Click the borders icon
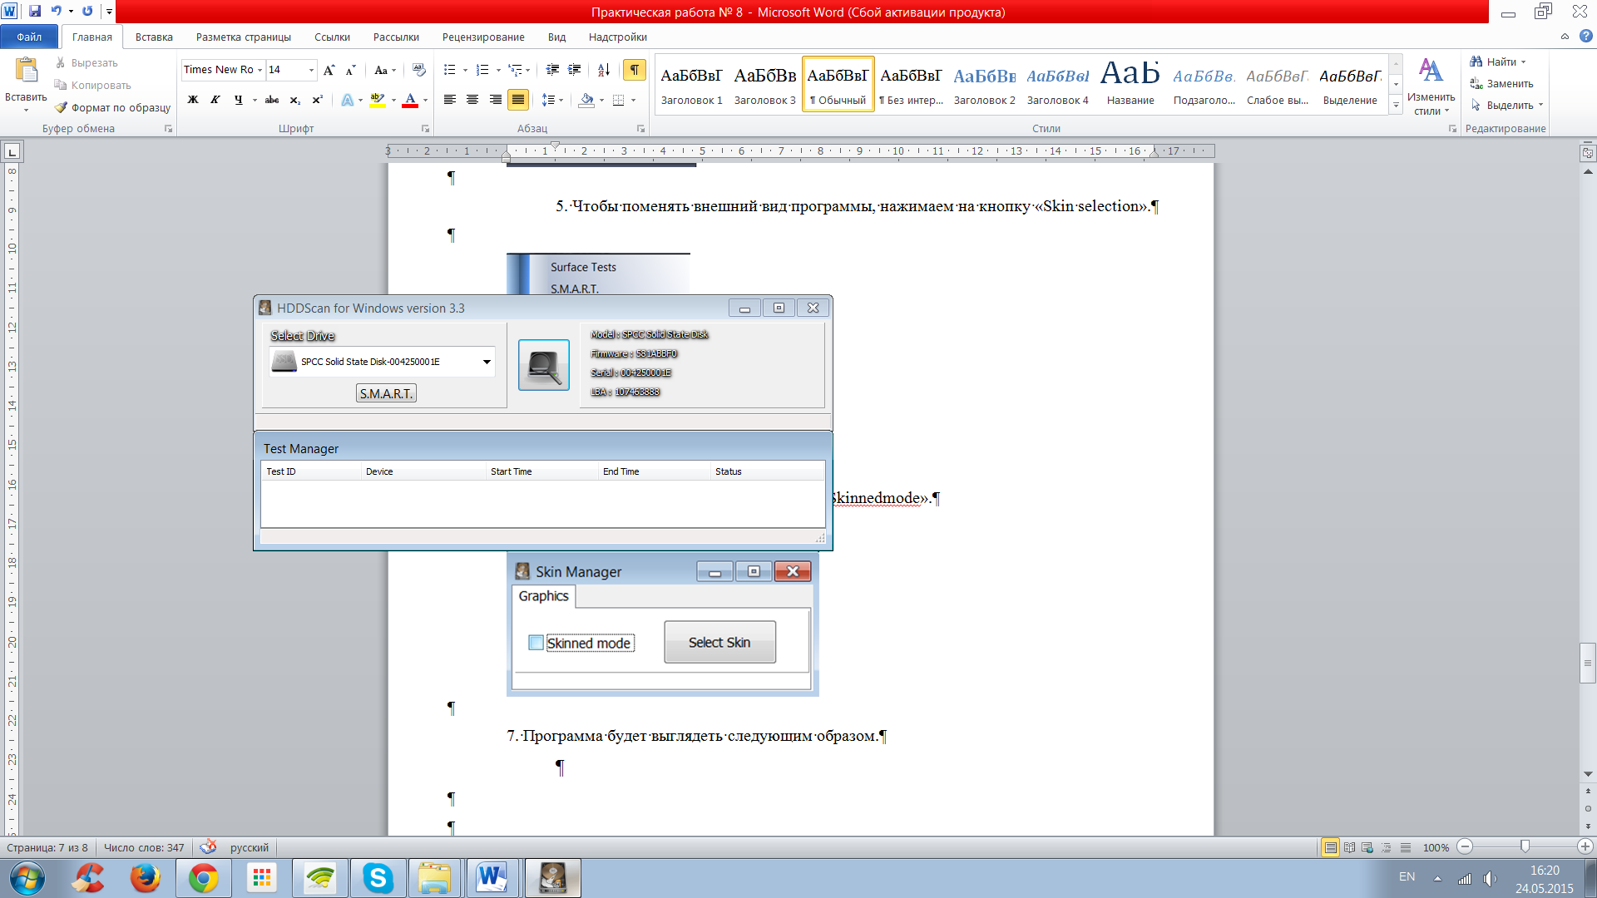 618,100
